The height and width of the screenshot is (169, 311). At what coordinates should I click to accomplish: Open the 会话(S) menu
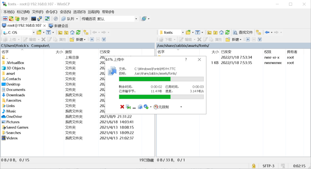[65, 12]
